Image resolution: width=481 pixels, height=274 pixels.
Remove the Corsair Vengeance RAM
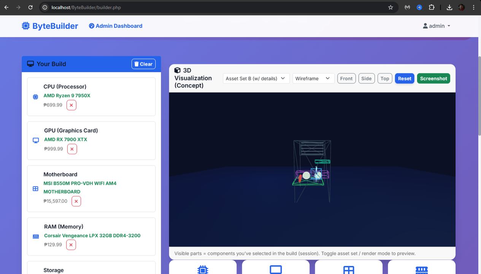71,245
